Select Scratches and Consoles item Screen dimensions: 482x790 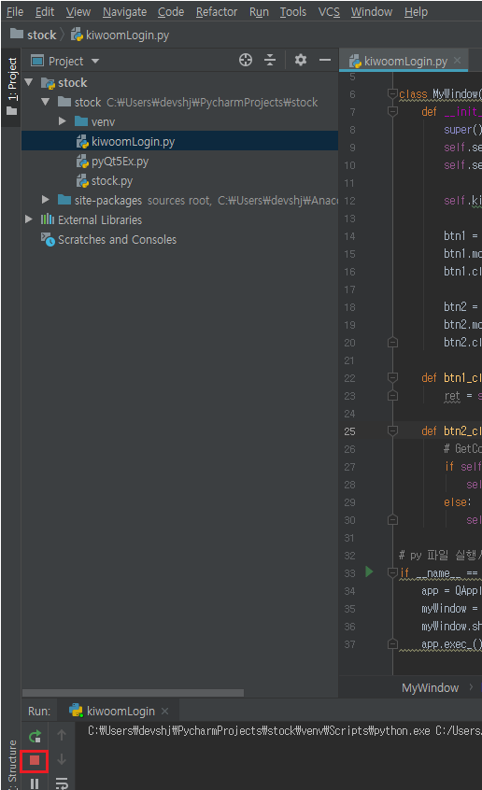(x=180, y=239)
